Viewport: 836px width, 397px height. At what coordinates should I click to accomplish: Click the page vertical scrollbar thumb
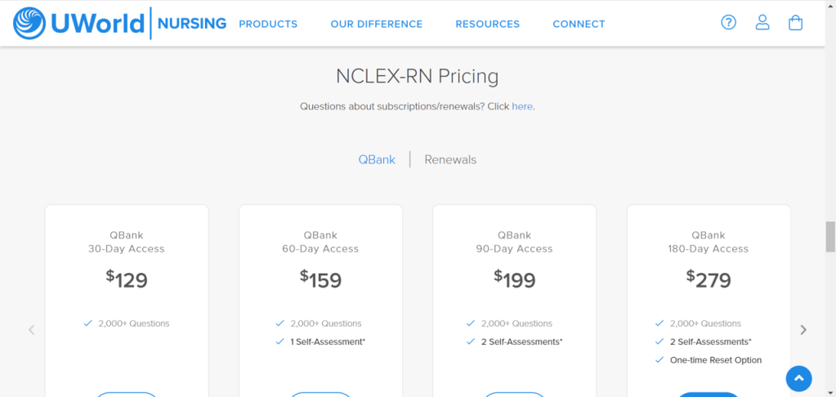(x=830, y=237)
